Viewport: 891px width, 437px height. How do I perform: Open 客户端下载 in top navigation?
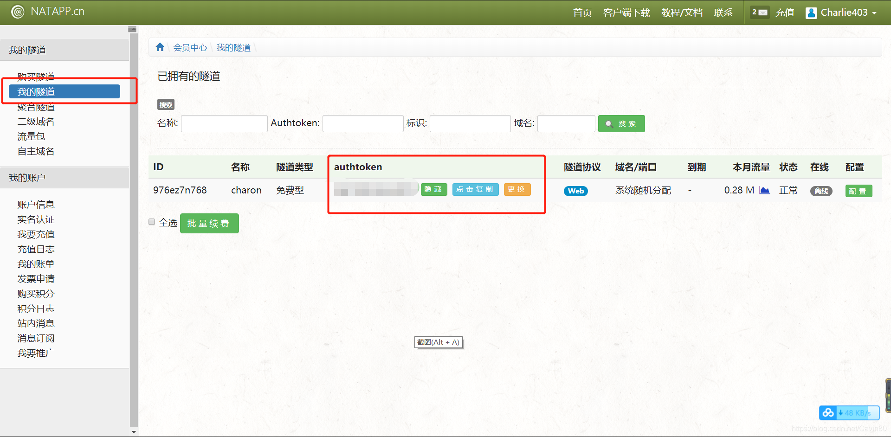626,13
